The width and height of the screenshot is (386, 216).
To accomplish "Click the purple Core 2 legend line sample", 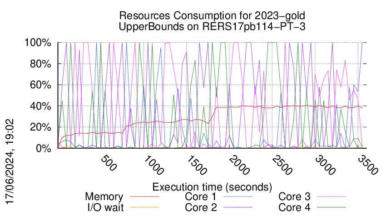I will pyautogui.click(x=238, y=207).
